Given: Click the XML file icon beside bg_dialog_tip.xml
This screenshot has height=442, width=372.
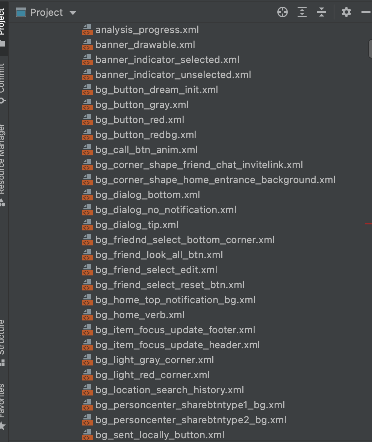Looking at the screenshot, I should [x=87, y=225].
